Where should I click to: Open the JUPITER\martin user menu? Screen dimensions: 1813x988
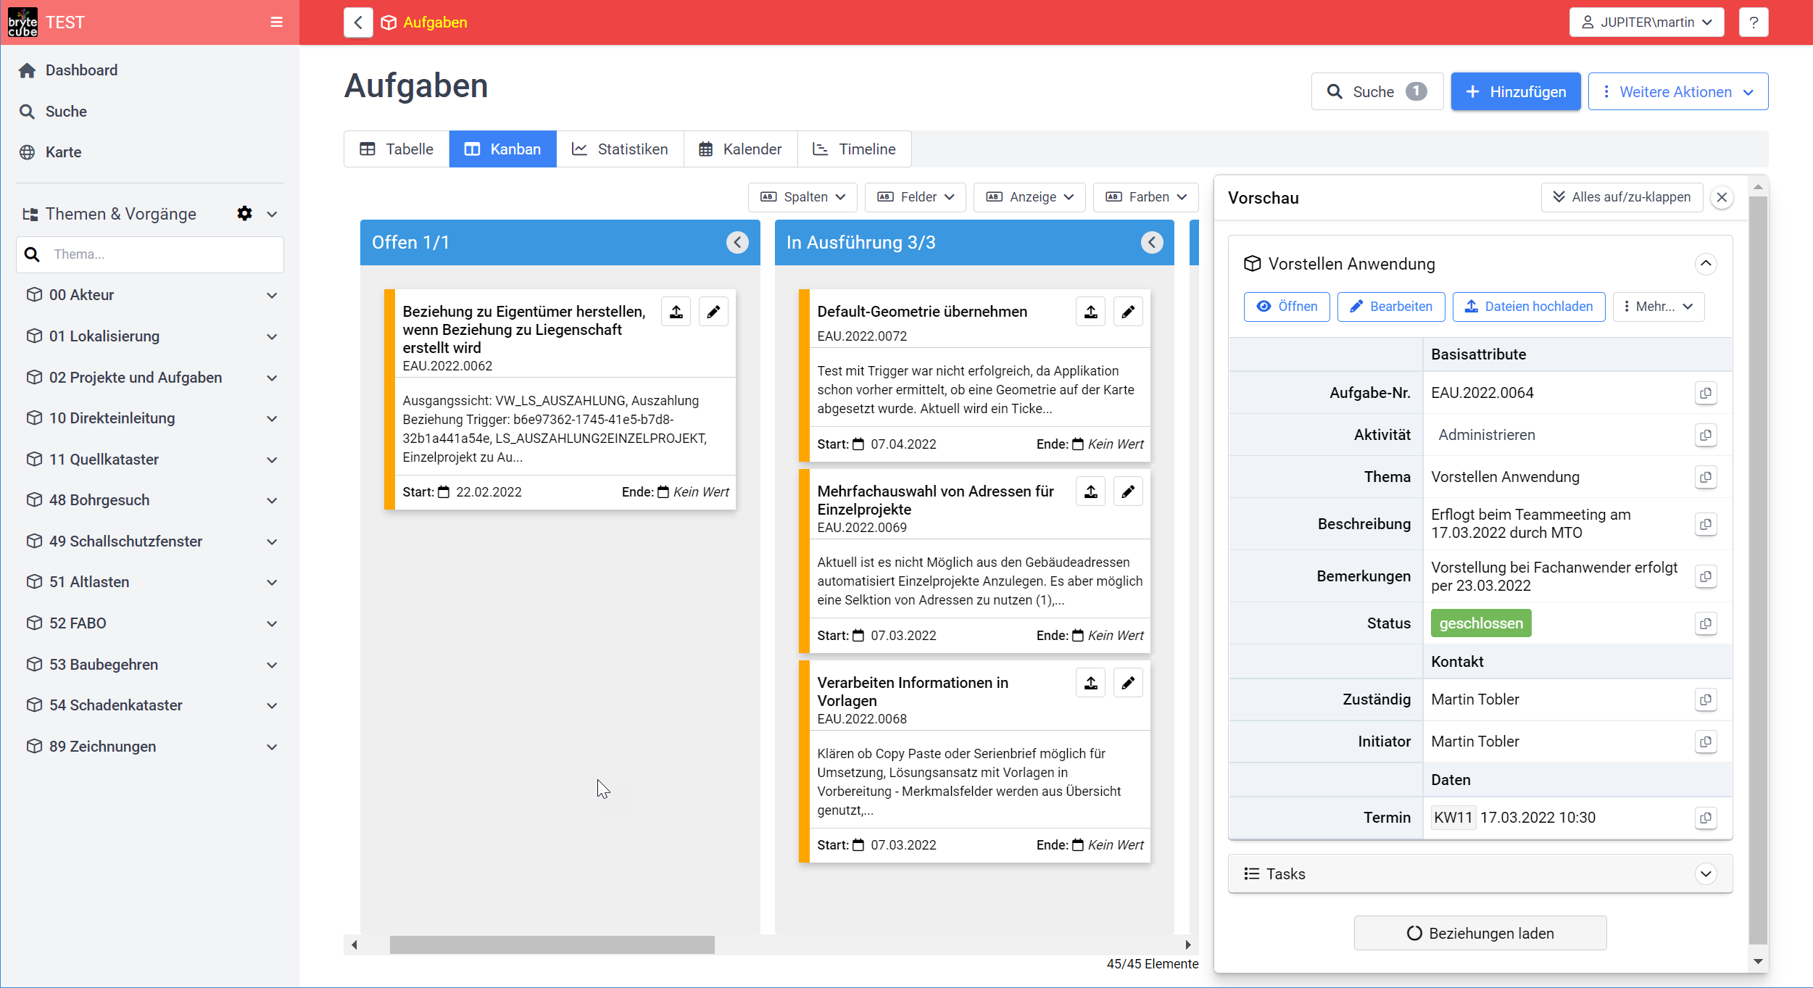1646,22
